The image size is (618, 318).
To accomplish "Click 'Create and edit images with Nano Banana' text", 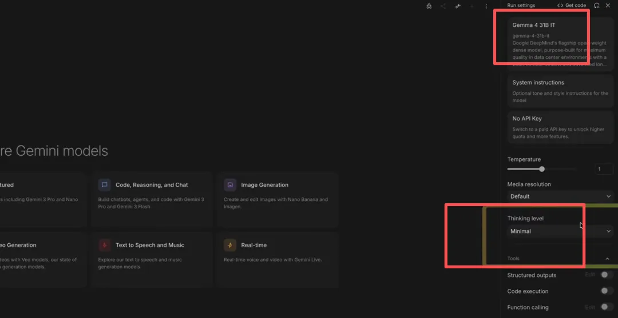I will point(276,199).
